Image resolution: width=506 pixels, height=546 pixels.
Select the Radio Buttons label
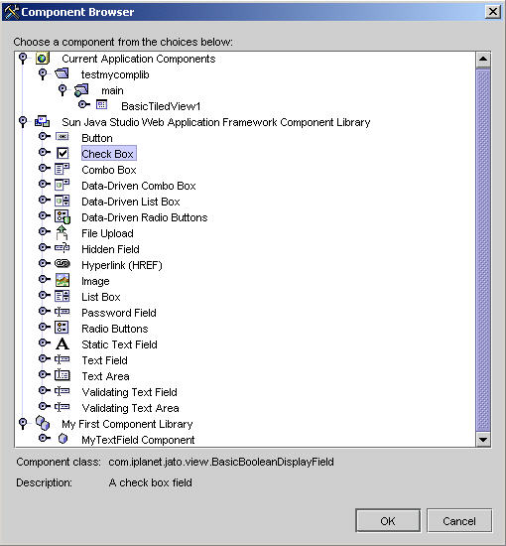tap(115, 329)
